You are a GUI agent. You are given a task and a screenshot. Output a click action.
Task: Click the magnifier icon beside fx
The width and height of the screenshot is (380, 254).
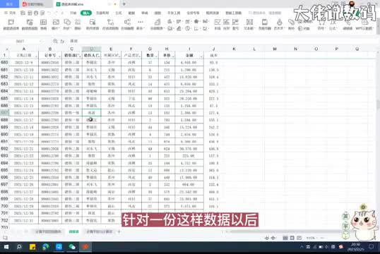coord(55,41)
